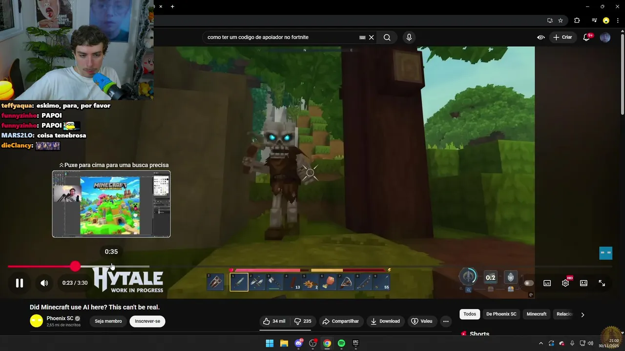This screenshot has height=351, width=625.
Task: Open the Phoenix SC channel name
Action: (x=60, y=318)
